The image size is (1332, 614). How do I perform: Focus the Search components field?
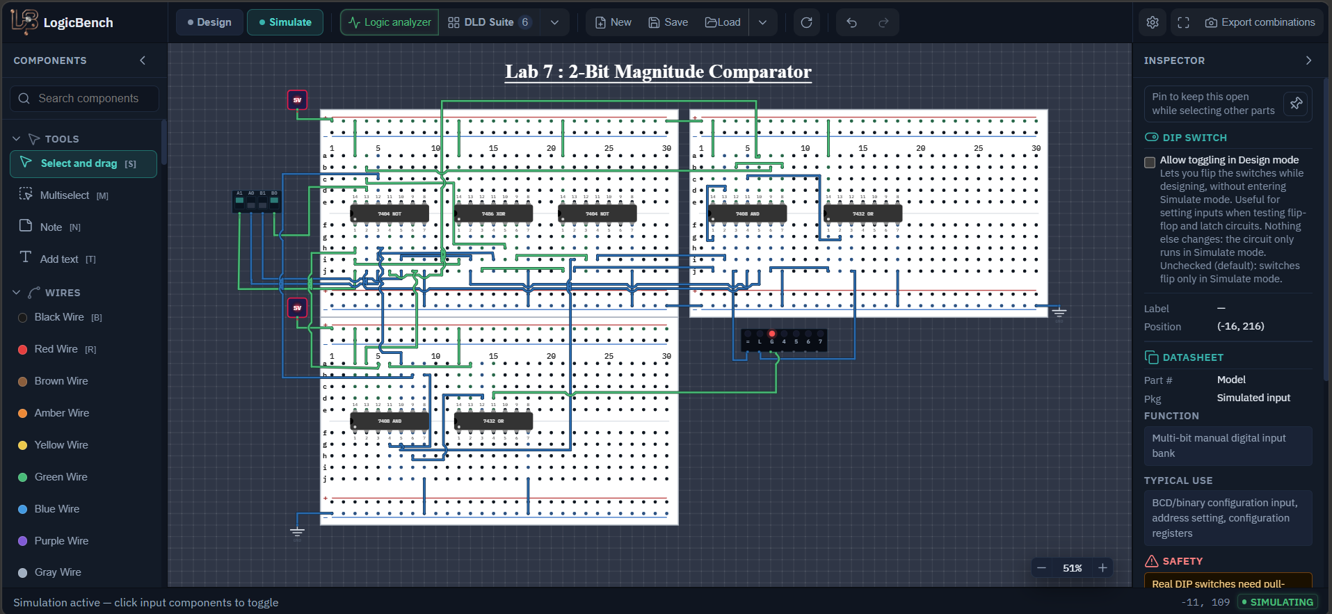pos(84,99)
